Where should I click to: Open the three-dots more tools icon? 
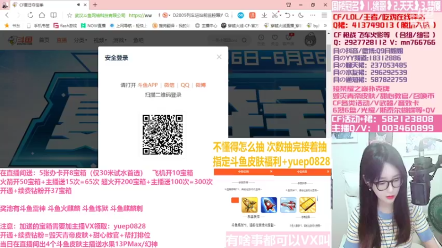point(313,15)
